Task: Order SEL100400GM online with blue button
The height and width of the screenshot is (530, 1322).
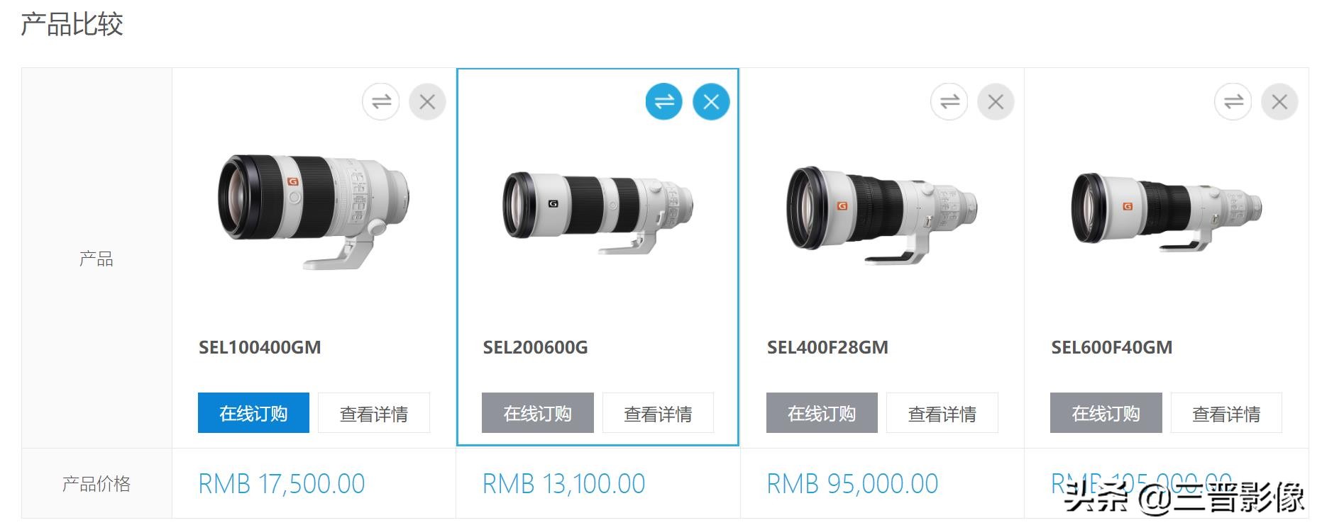Action: (x=253, y=413)
